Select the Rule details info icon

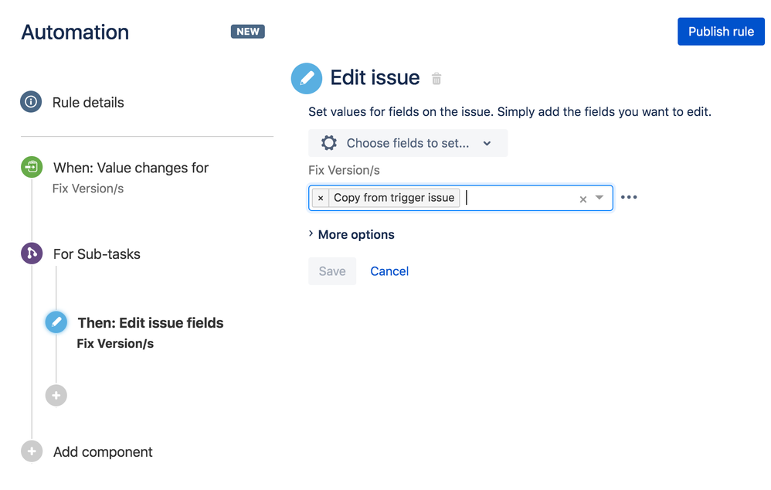click(x=31, y=102)
